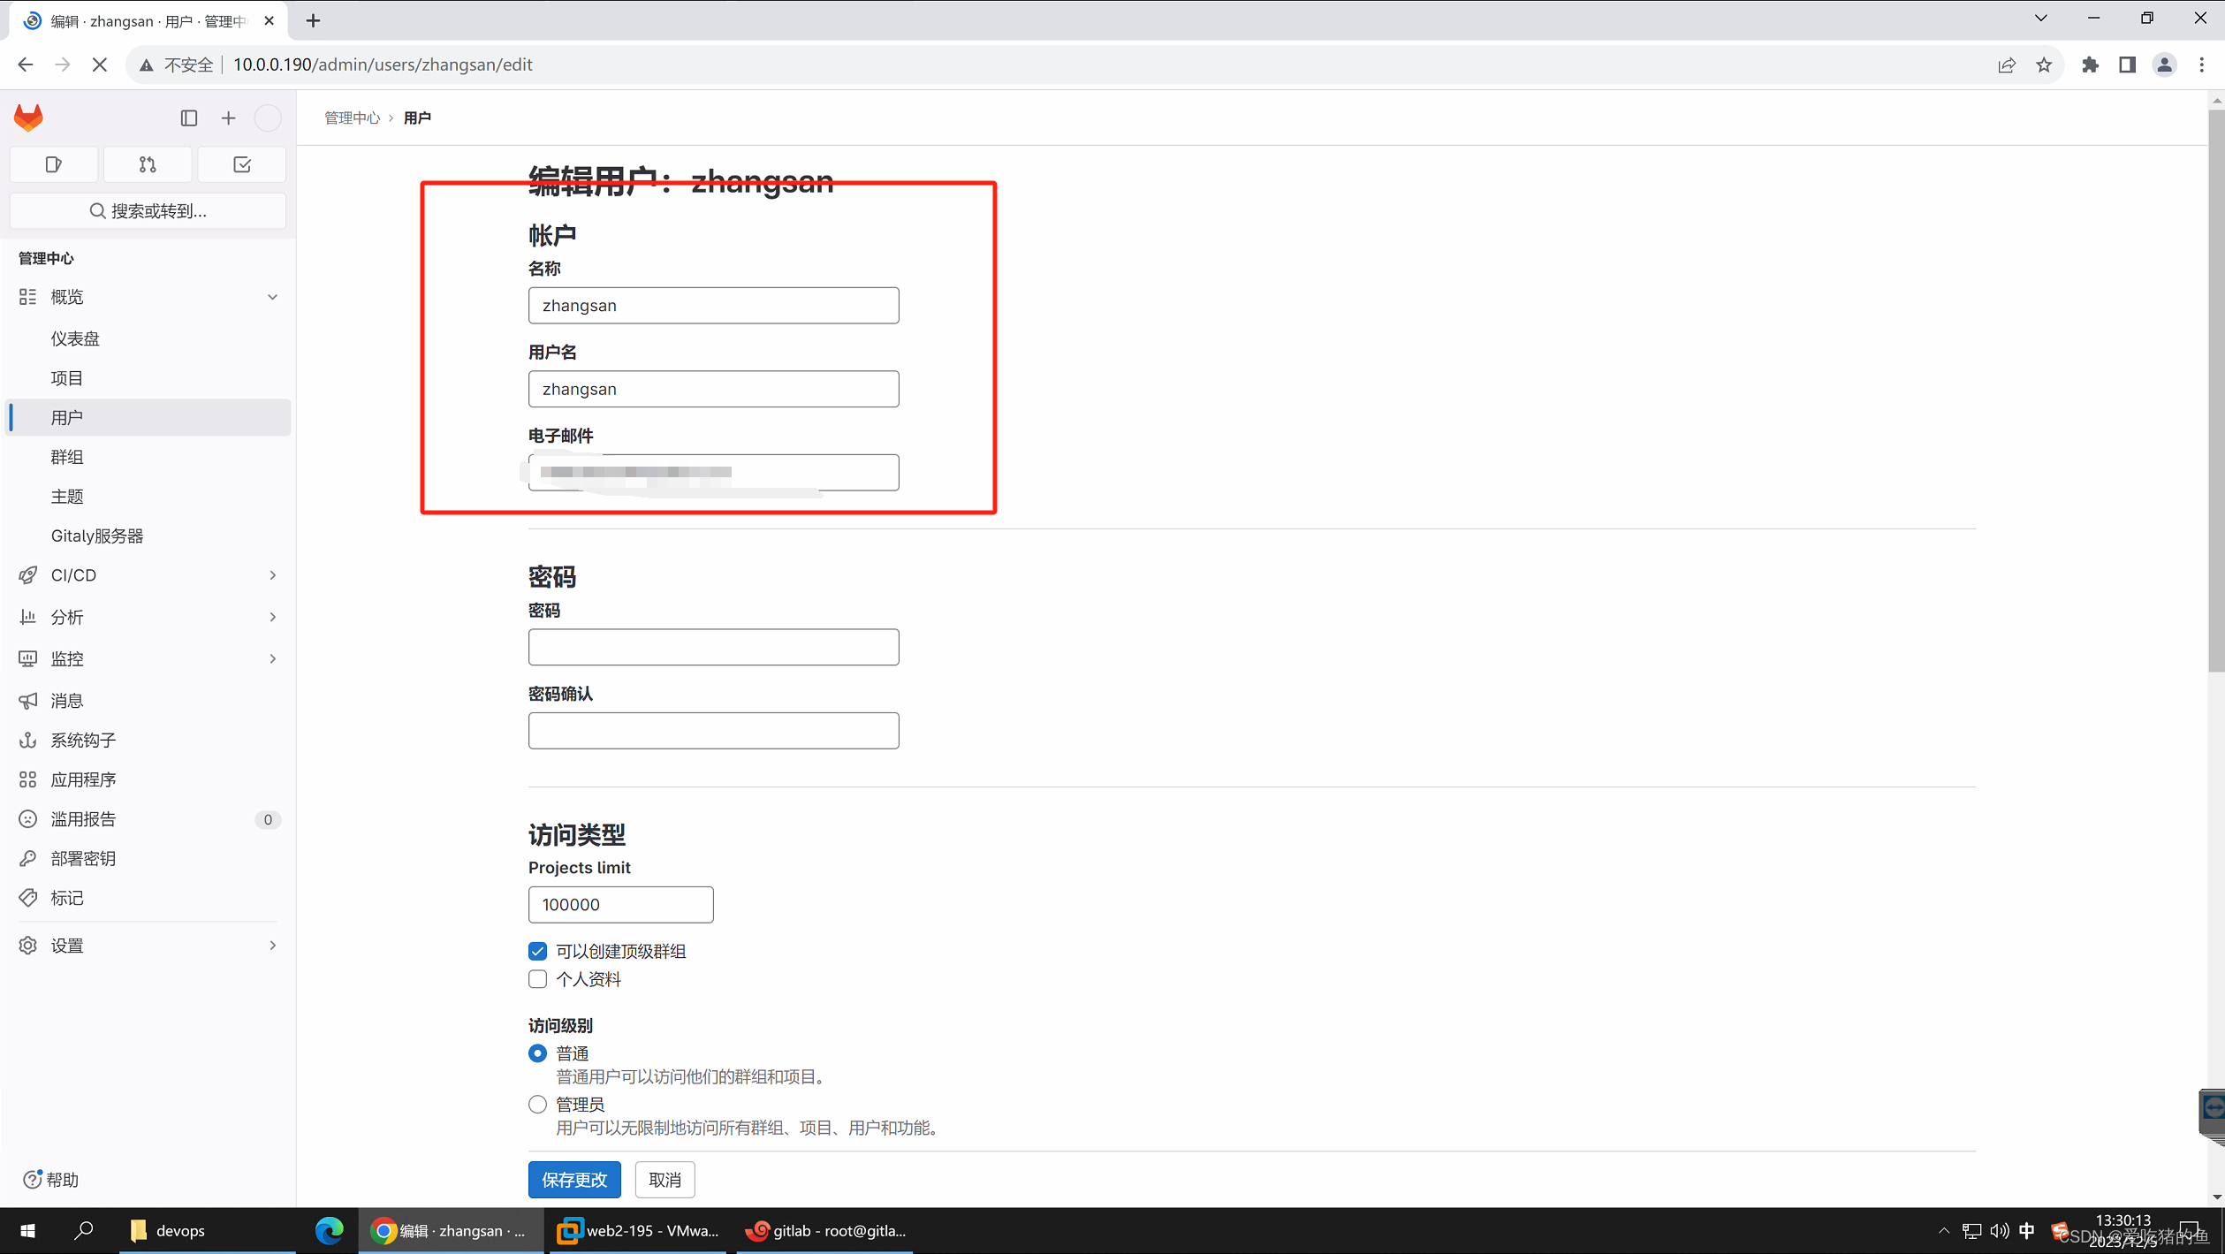The width and height of the screenshot is (2225, 1254).
Task: Toggle the sidebar collapse icon
Action: (x=188, y=118)
